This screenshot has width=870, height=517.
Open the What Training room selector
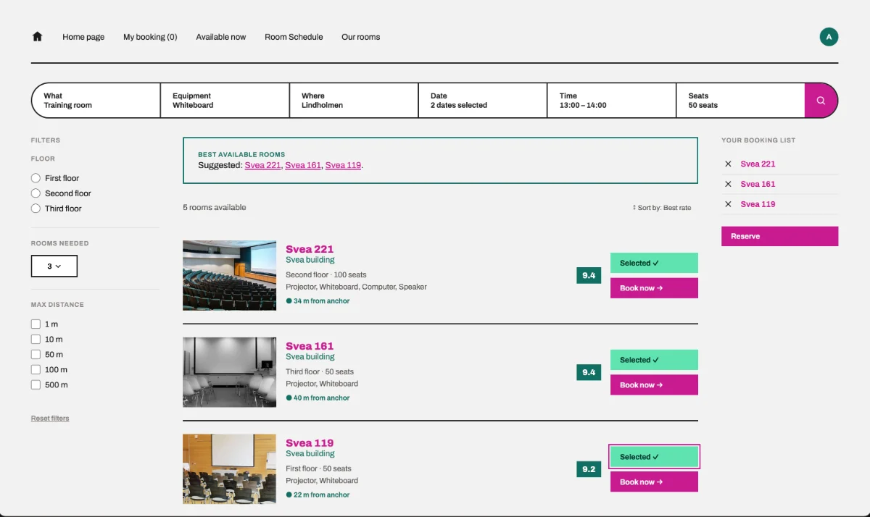click(96, 101)
